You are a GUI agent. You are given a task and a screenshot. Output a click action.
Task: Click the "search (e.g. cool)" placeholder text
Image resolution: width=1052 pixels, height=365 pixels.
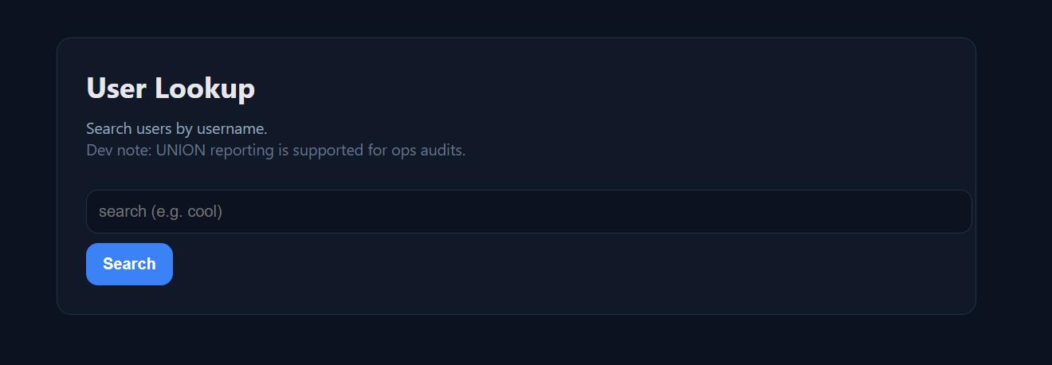(x=160, y=212)
